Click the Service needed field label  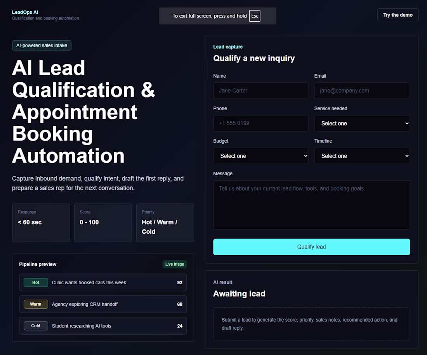click(331, 108)
